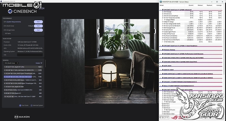The width and height of the screenshot is (226, 121).
Task: Click the Maximum column header in HWiNFO
Action: (209, 5)
